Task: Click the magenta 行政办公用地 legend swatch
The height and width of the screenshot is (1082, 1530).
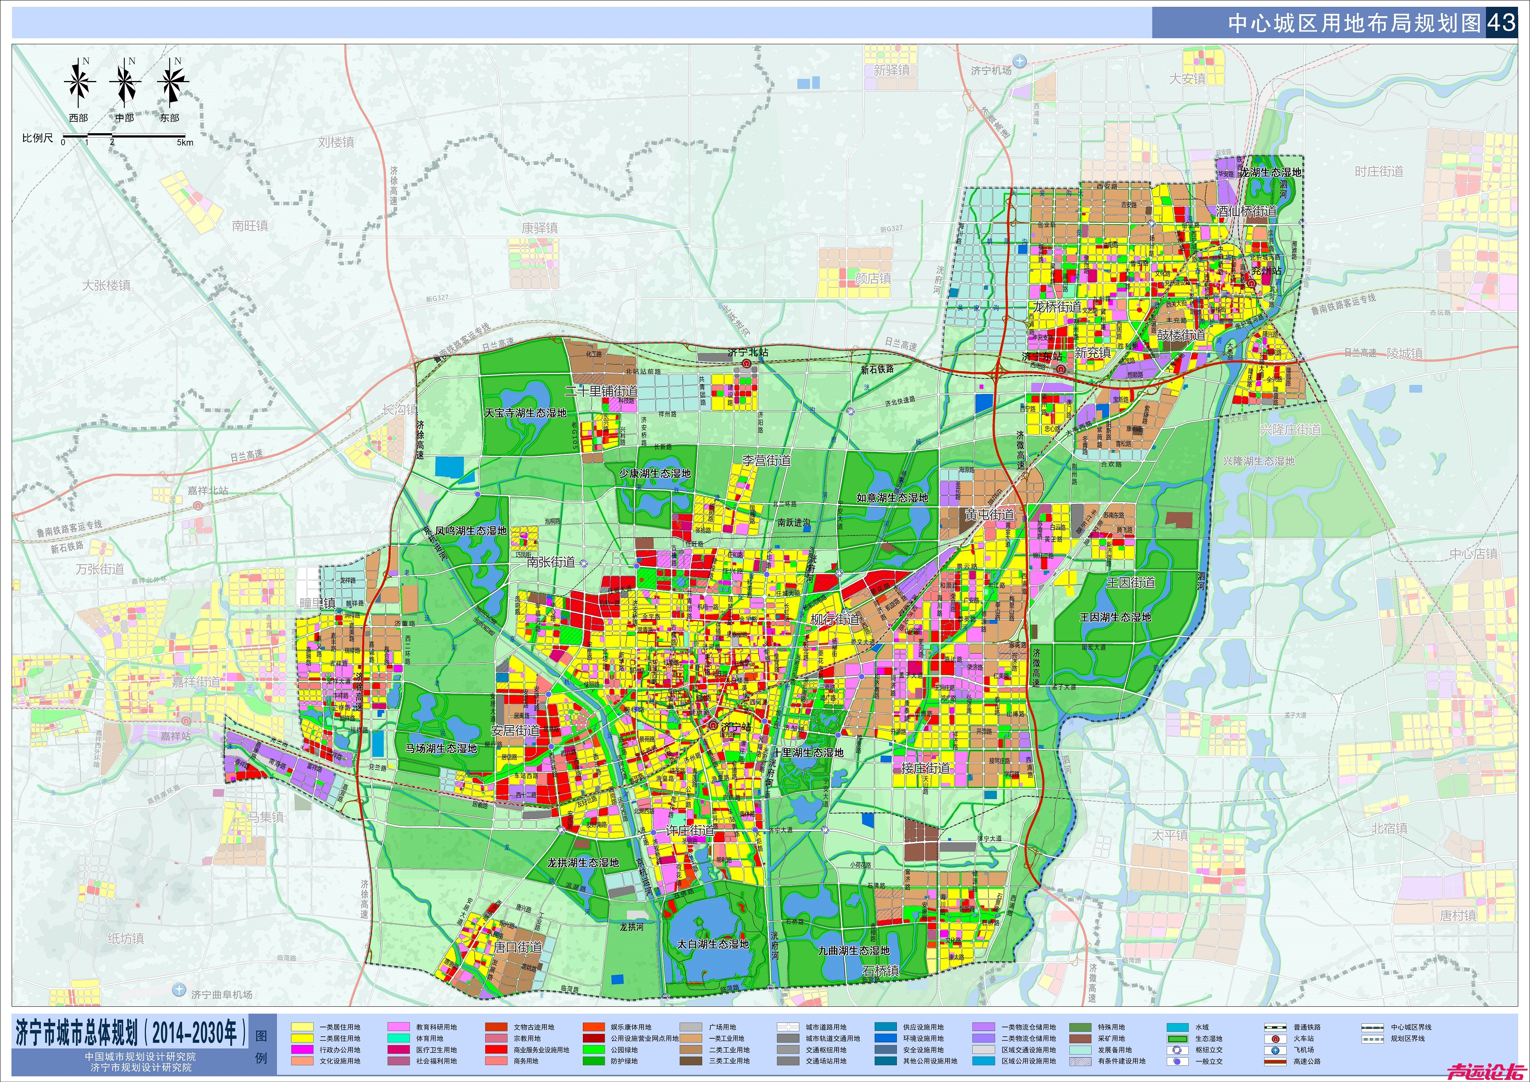Action: click(x=302, y=1050)
